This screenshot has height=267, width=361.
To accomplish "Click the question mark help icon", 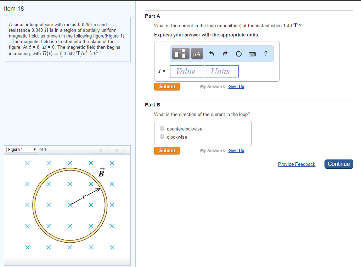I will [265, 53].
